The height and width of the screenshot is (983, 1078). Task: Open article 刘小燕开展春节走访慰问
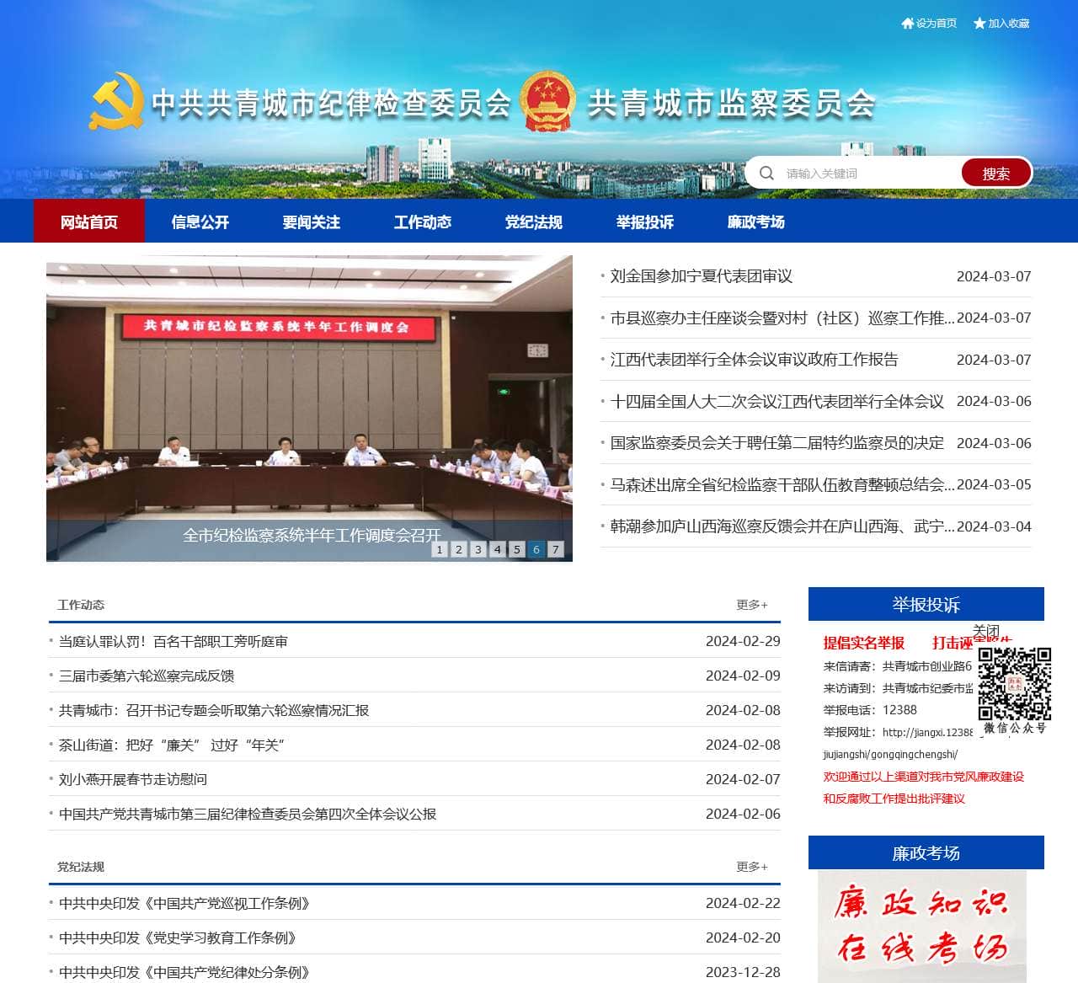[x=133, y=780]
